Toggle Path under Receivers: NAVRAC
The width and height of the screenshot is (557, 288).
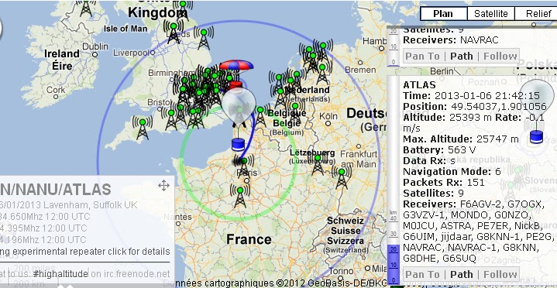click(x=462, y=56)
